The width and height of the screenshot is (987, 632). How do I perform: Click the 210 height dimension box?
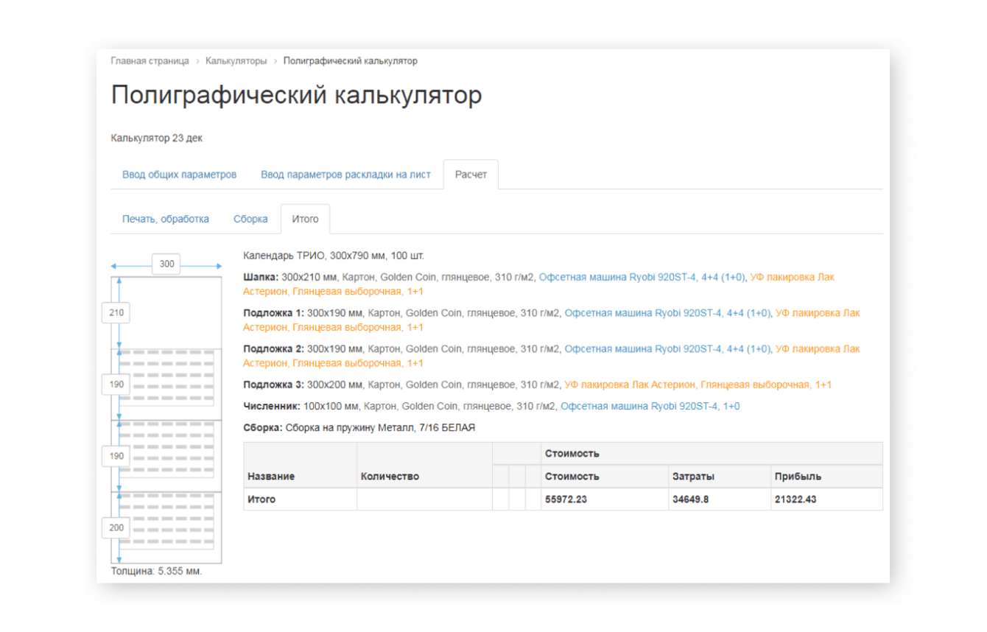[116, 313]
